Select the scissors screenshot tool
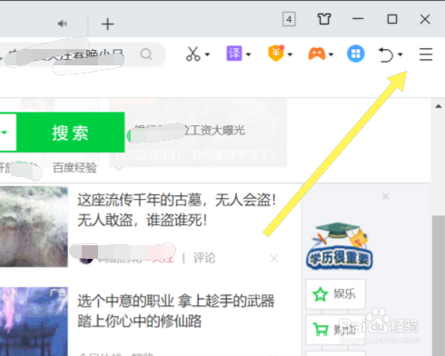The width and height of the screenshot is (445, 356). (193, 54)
